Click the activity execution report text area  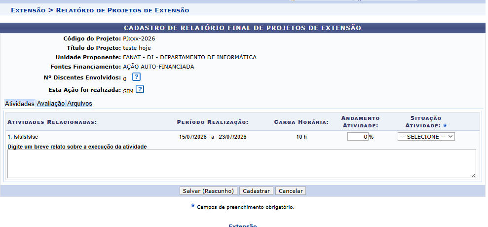click(x=241, y=164)
